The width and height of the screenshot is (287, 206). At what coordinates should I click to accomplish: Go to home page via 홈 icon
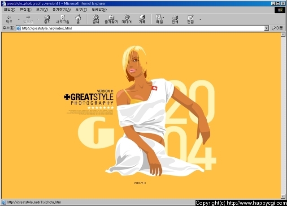tap(78, 19)
